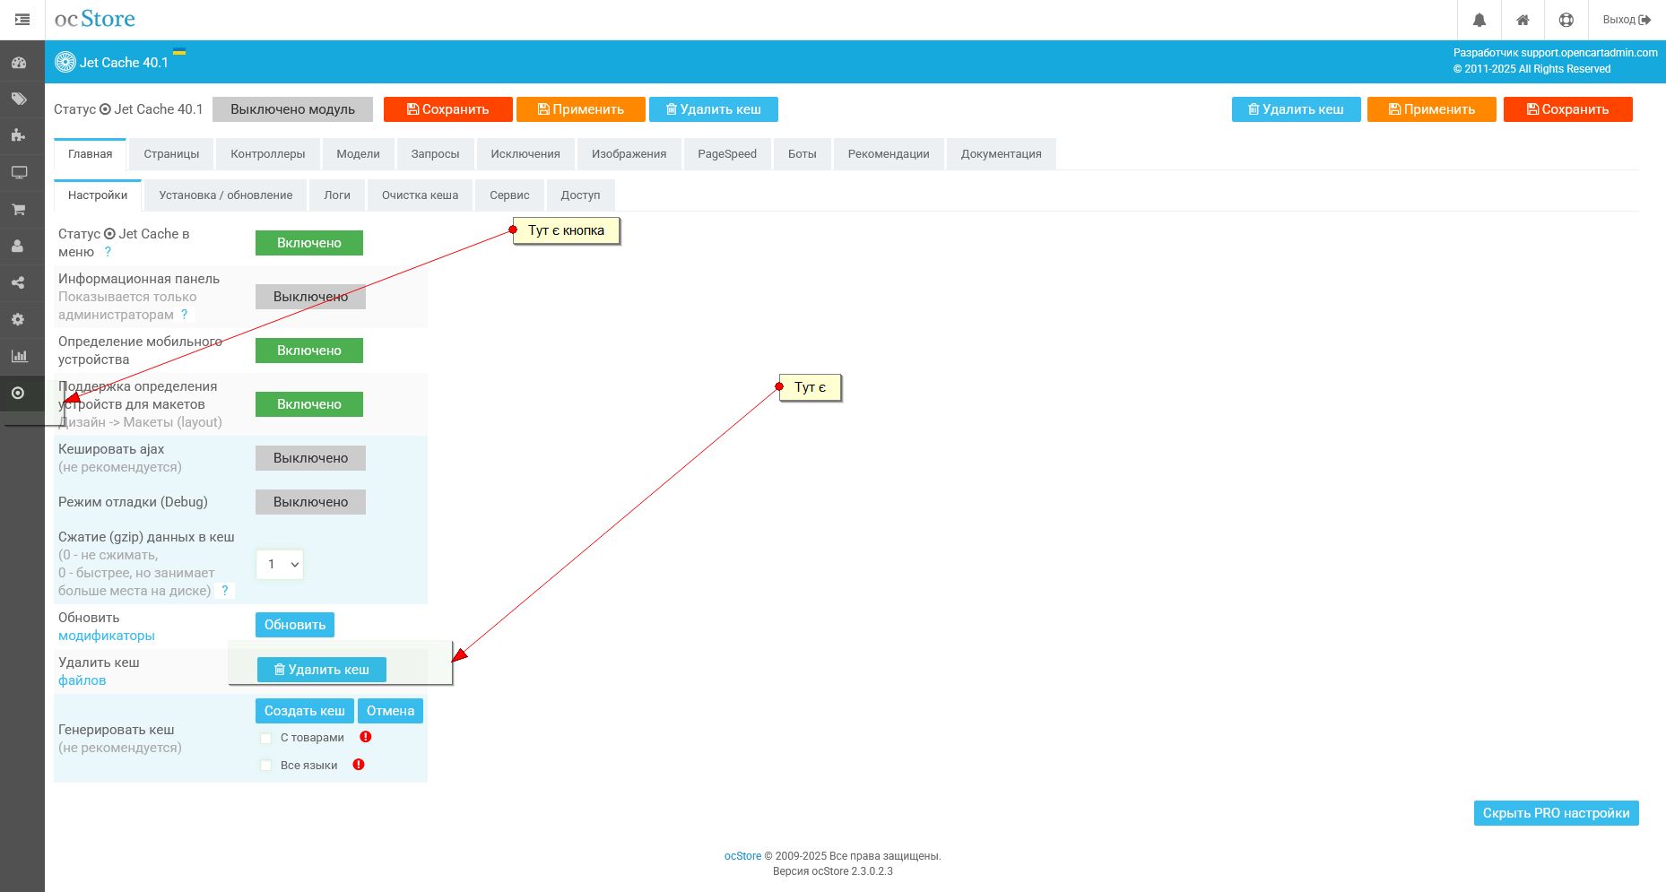Open the 'Сервис' subtab
The image size is (1666, 892).
pyautogui.click(x=509, y=195)
